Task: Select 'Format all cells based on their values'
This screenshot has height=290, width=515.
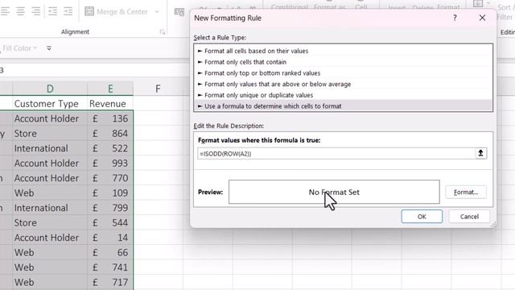Action: pos(344,51)
